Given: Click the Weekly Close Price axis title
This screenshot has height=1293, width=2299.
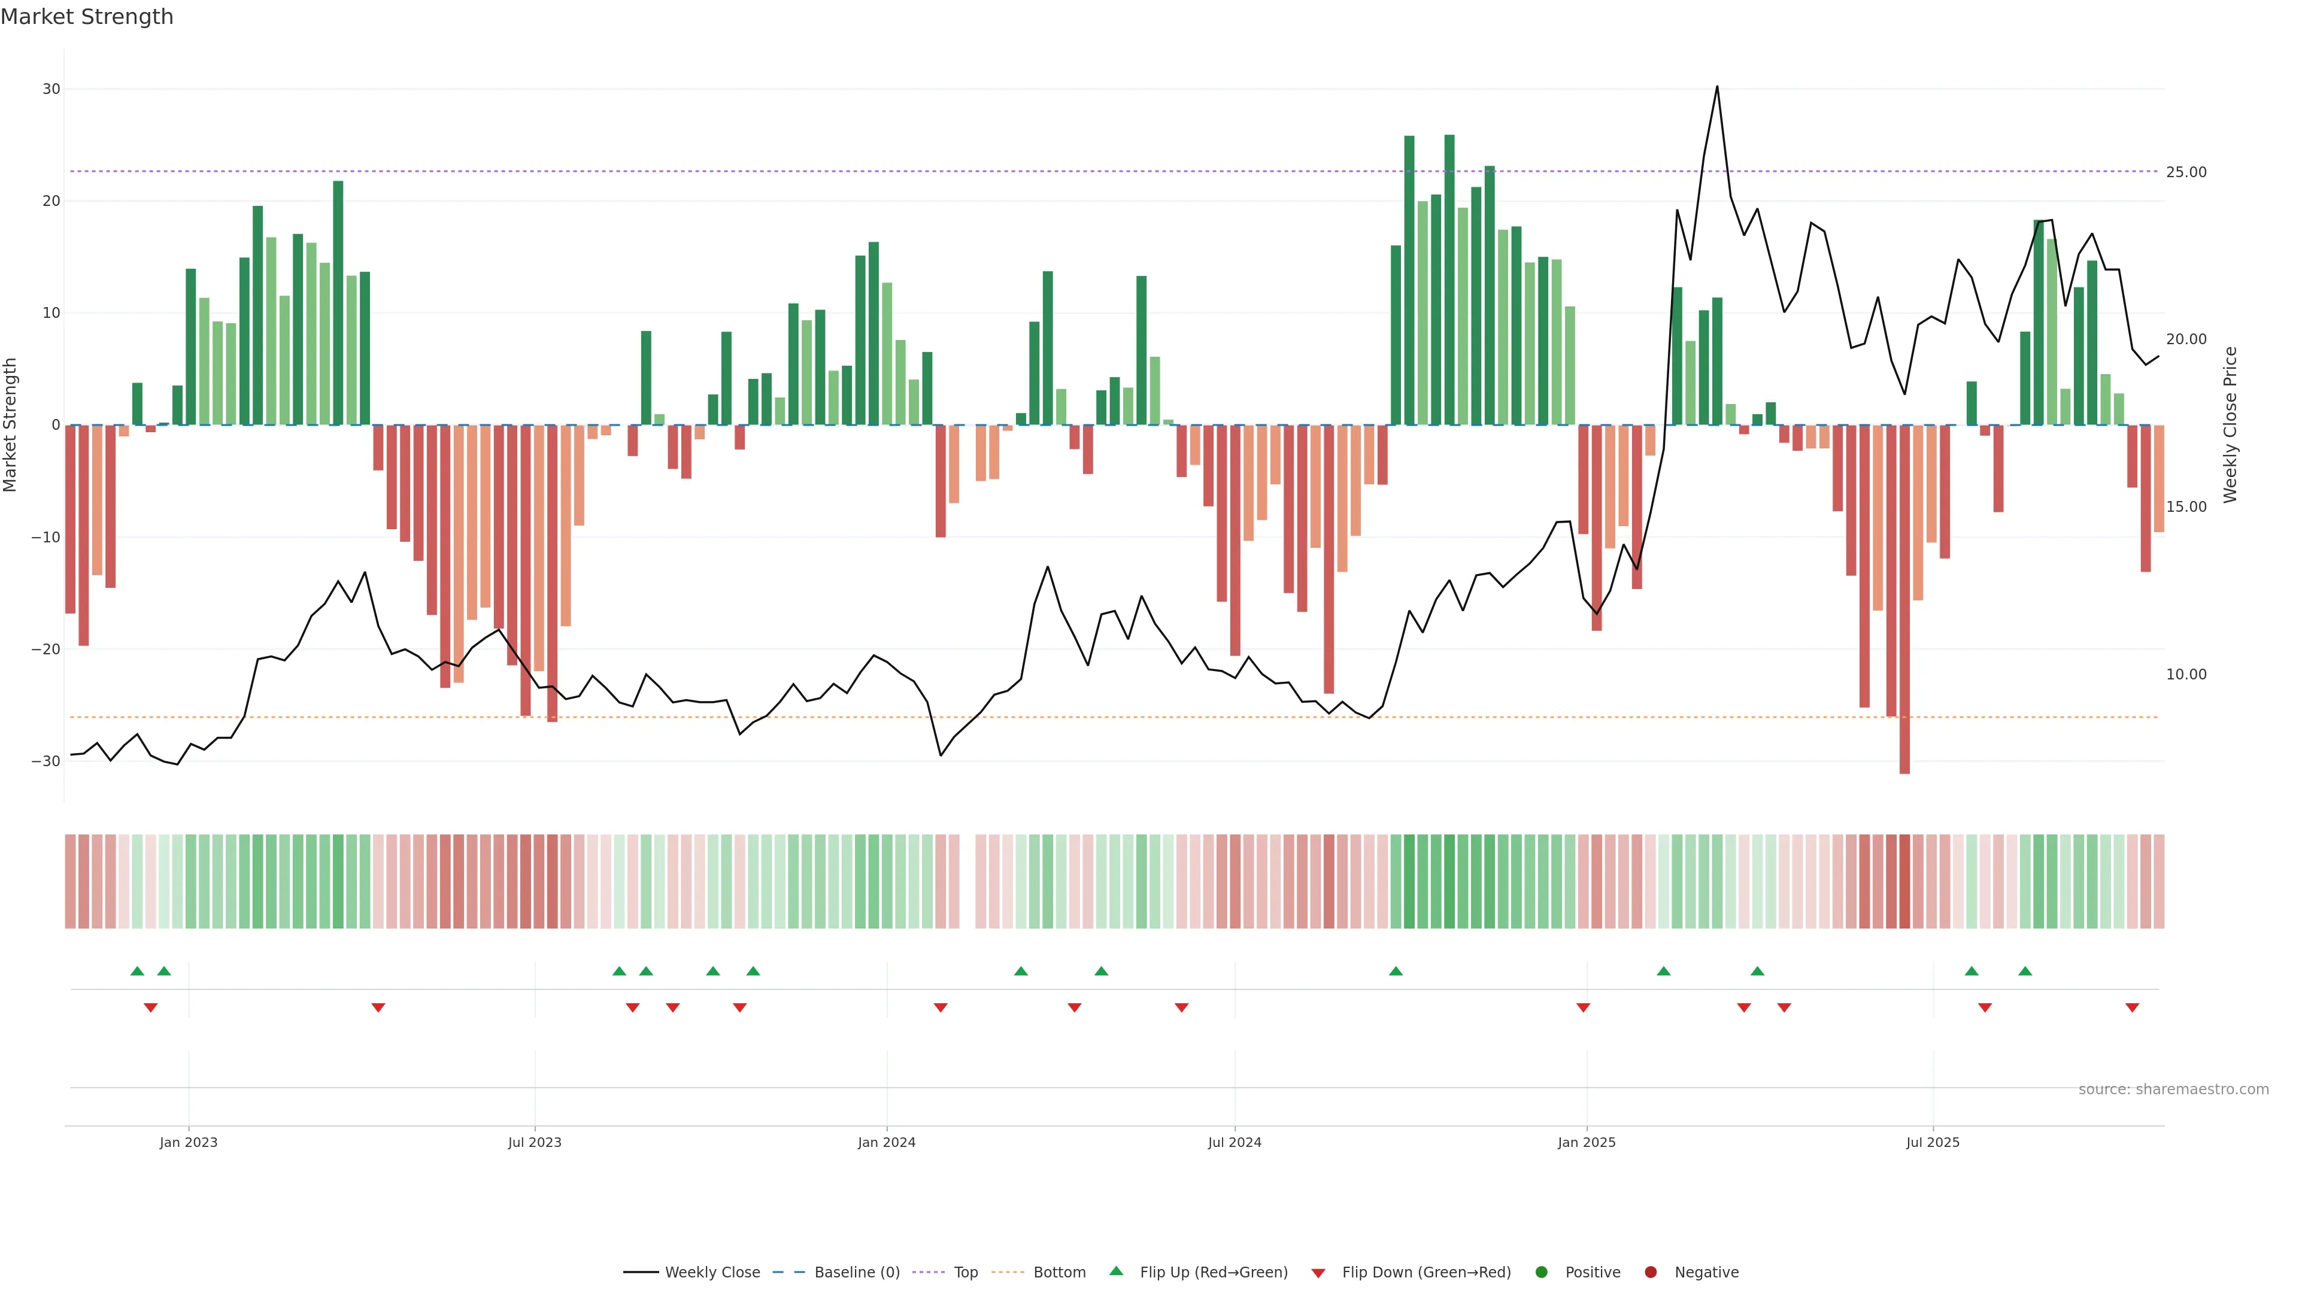Looking at the screenshot, I should click(x=2230, y=425).
